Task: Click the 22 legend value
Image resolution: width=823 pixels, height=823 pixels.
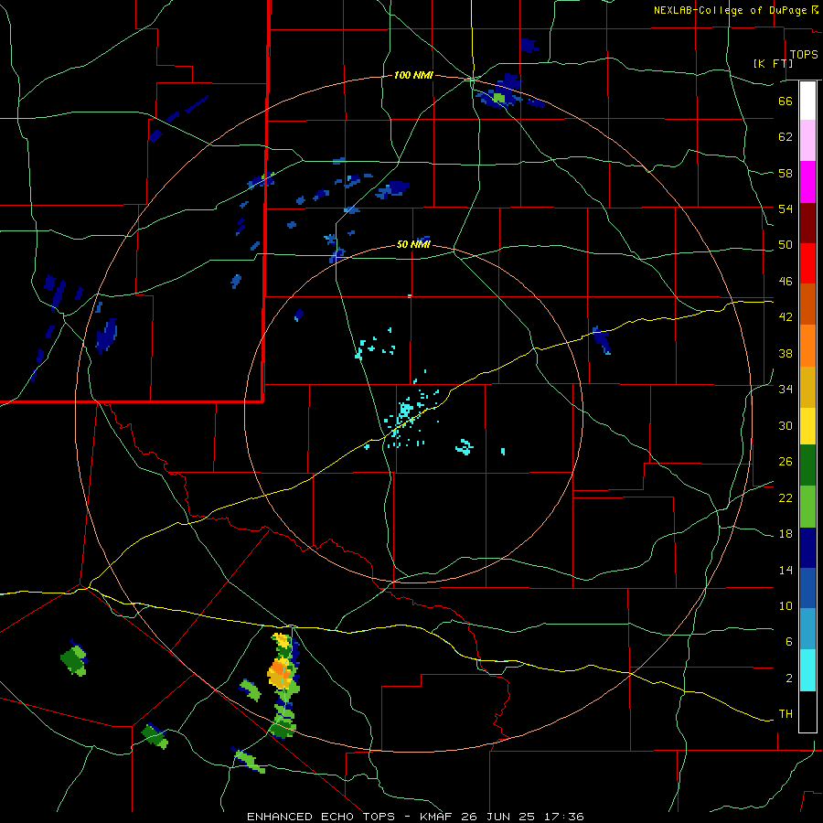Action: 786,497
